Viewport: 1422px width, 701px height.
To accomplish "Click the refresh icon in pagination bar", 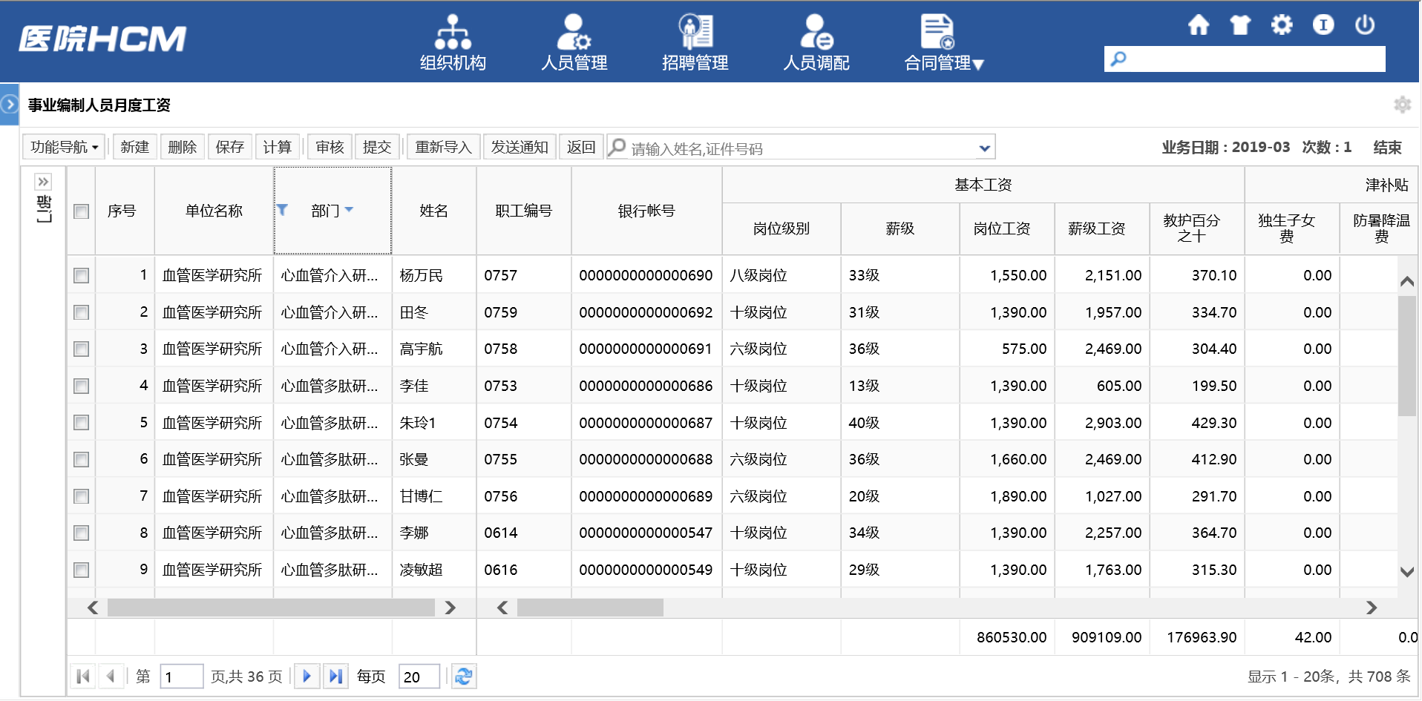I will 464,677.
